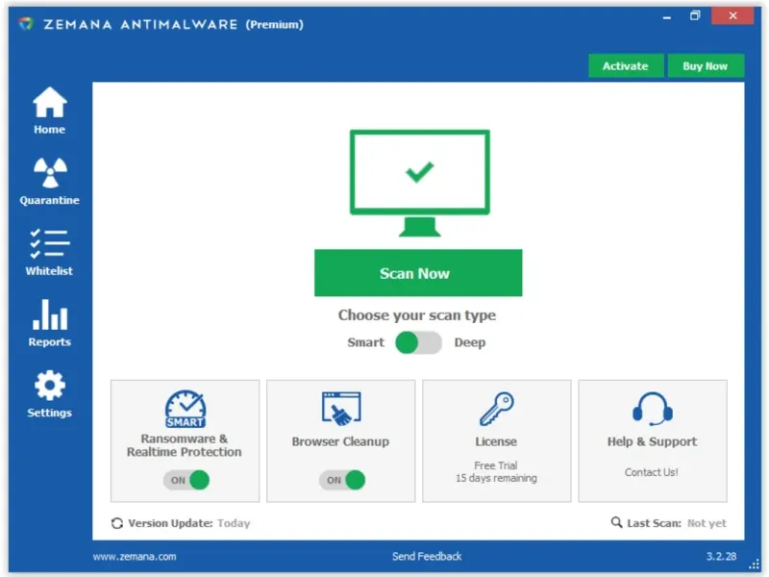Open the Whitelist checklist icon

coord(50,243)
